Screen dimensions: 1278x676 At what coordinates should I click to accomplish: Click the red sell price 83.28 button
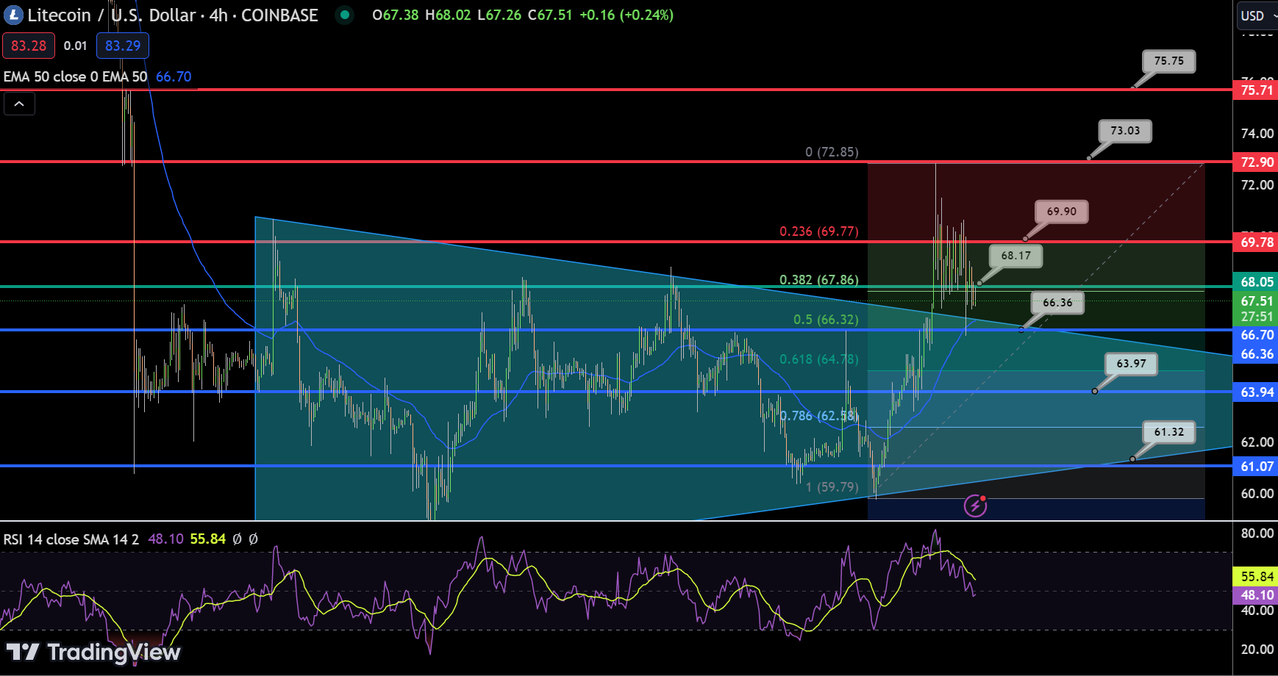click(29, 46)
